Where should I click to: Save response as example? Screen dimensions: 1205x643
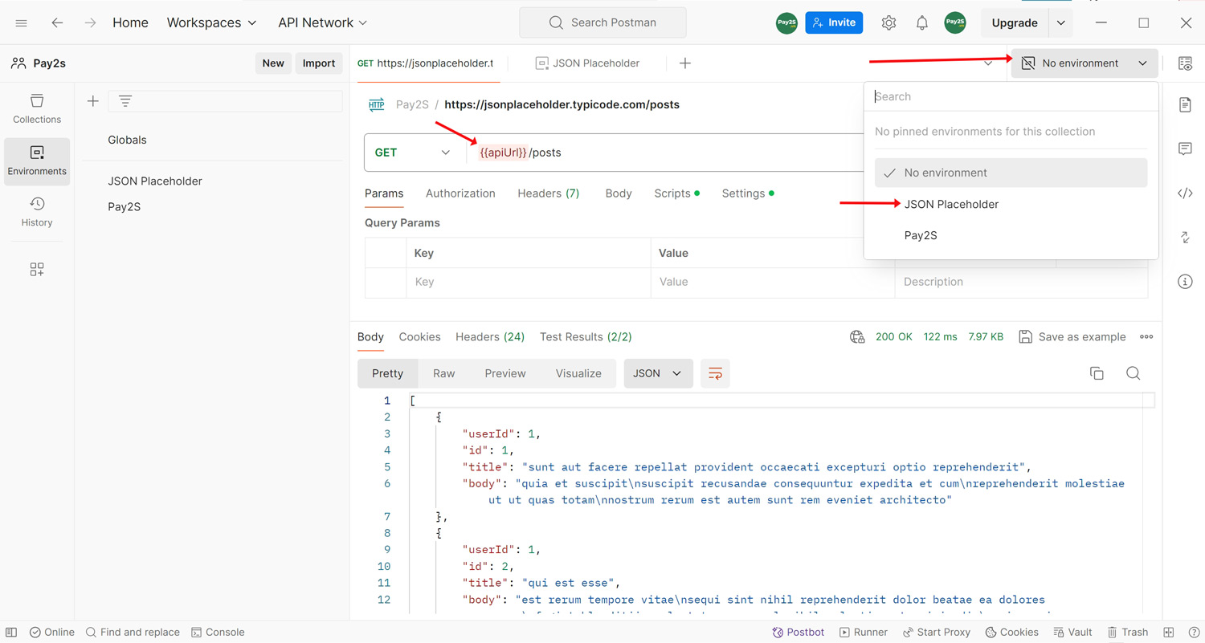tap(1072, 337)
